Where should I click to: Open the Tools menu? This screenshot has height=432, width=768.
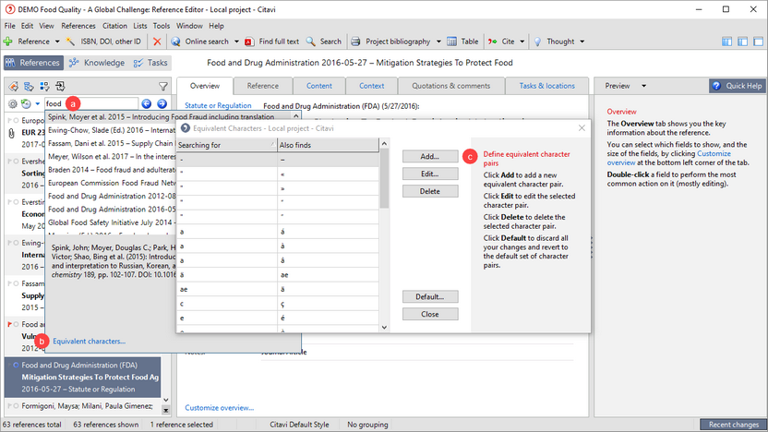tap(162, 26)
